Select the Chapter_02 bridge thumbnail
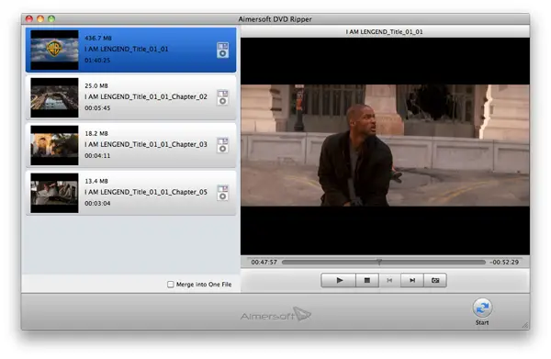This screenshot has width=551, height=359. [54, 97]
